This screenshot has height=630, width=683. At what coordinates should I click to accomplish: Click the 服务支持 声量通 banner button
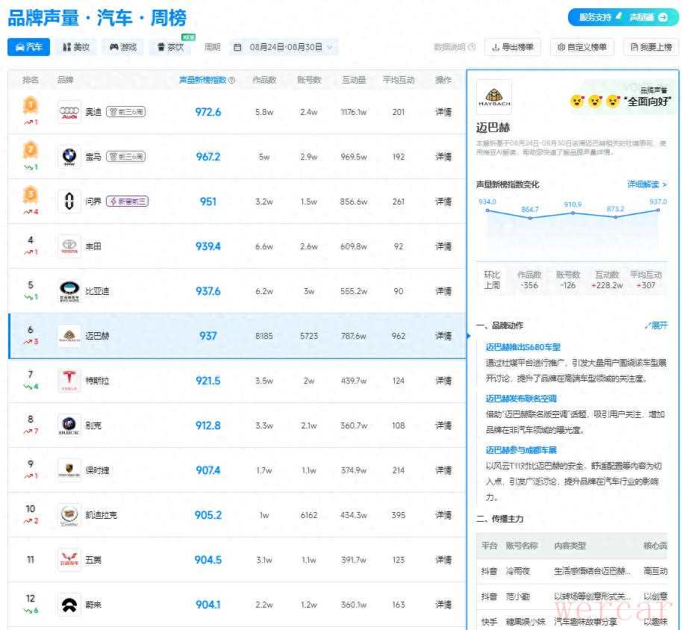click(x=623, y=17)
